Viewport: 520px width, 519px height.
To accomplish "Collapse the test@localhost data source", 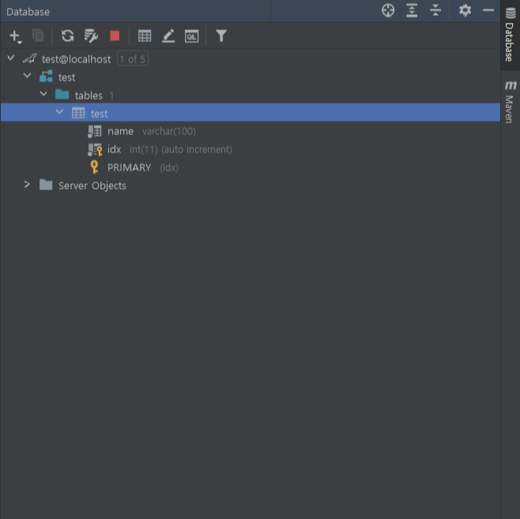I will click(11, 58).
